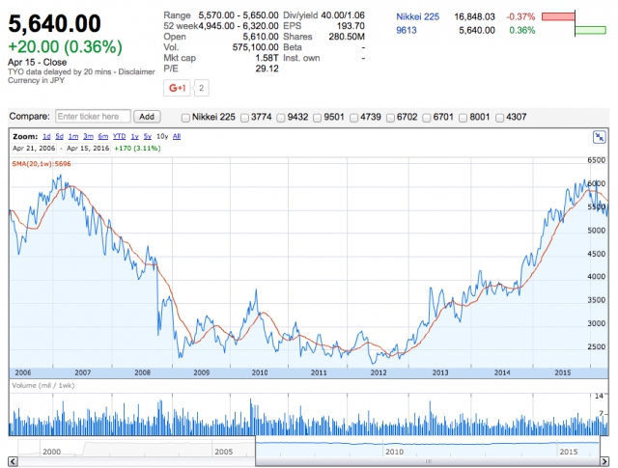The width and height of the screenshot is (618, 468).
Task: Open the 9613 ticker link
Action: pos(407,30)
